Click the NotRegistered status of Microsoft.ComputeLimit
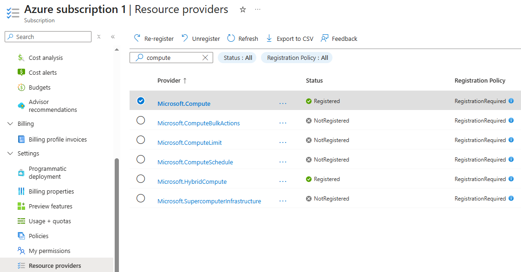Viewport: 521px width, 272px height. (327, 140)
